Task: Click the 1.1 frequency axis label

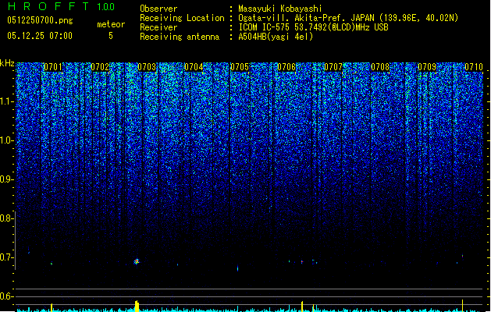Action: pos(6,101)
